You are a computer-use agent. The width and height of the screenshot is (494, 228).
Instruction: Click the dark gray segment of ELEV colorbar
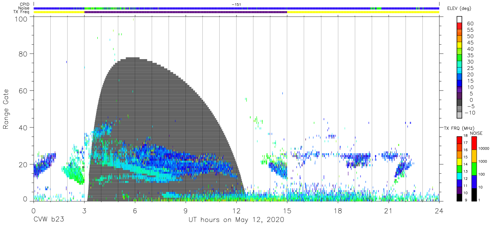point(459,103)
